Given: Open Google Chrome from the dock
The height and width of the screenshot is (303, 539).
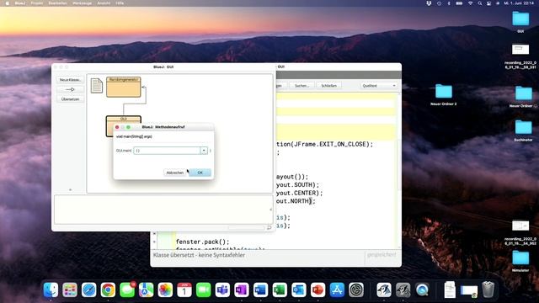Looking at the screenshot, I should point(108,290).
